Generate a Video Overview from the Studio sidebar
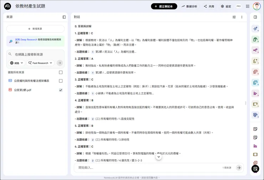 pyautogui.click(x=255, y=39)
